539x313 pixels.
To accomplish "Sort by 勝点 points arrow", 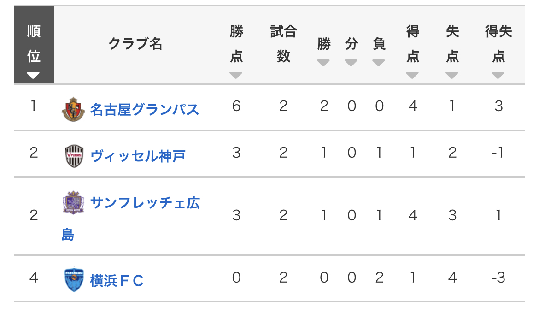I will point(236,75).
